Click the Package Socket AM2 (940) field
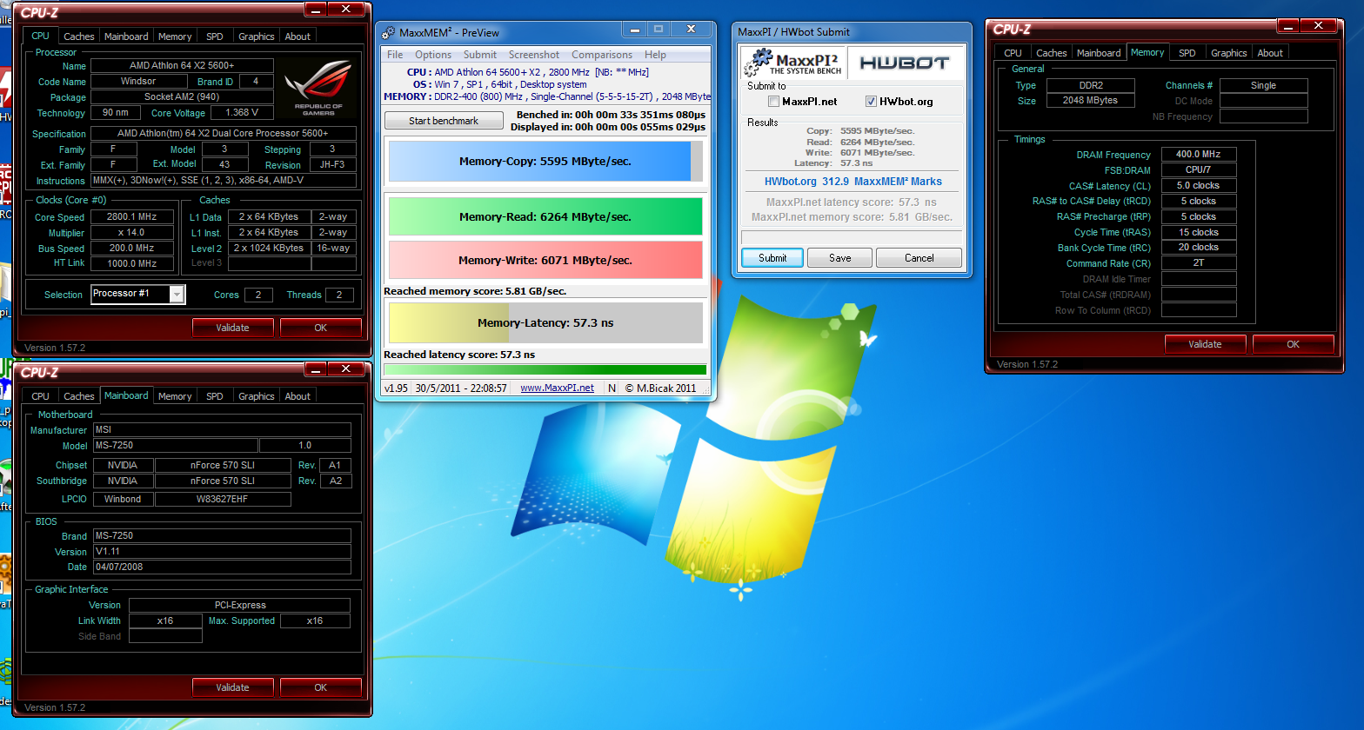Screen dimensions: 1364x730 click(182, 97)
